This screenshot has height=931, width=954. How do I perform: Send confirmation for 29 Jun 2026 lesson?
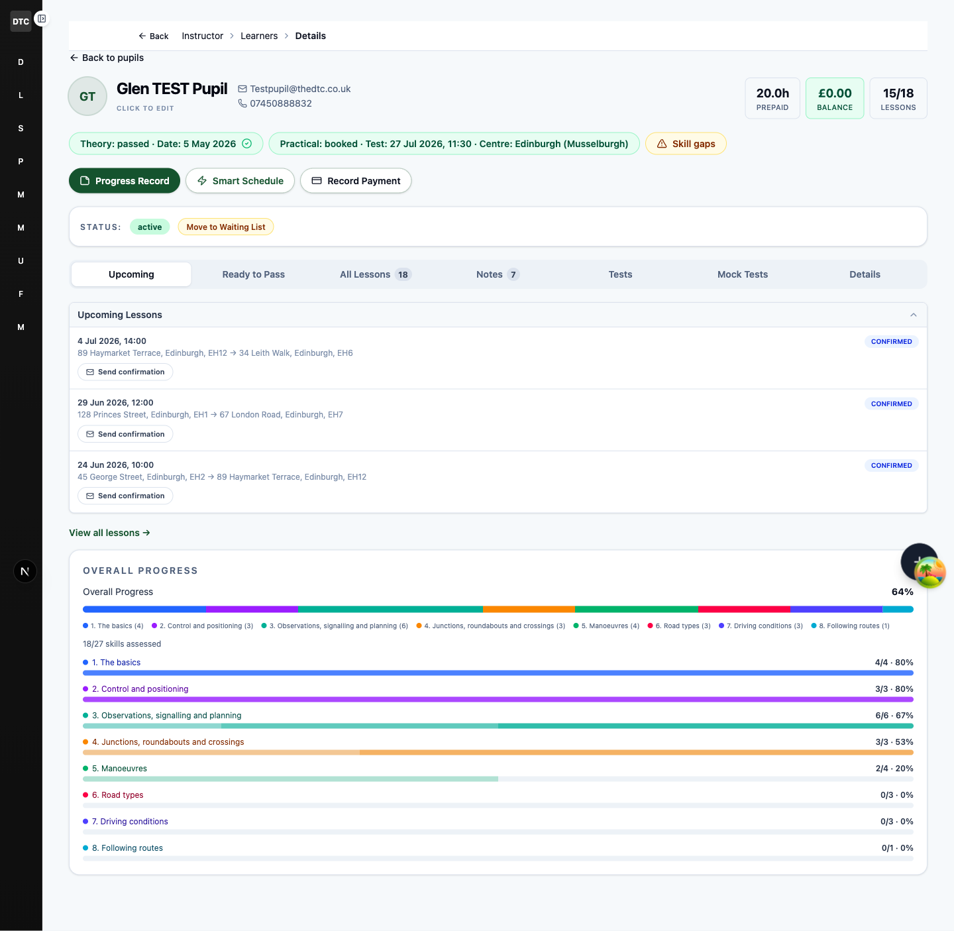click(x=125, y=434)
